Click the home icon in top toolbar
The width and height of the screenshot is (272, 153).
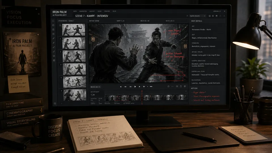click(220, 16)
